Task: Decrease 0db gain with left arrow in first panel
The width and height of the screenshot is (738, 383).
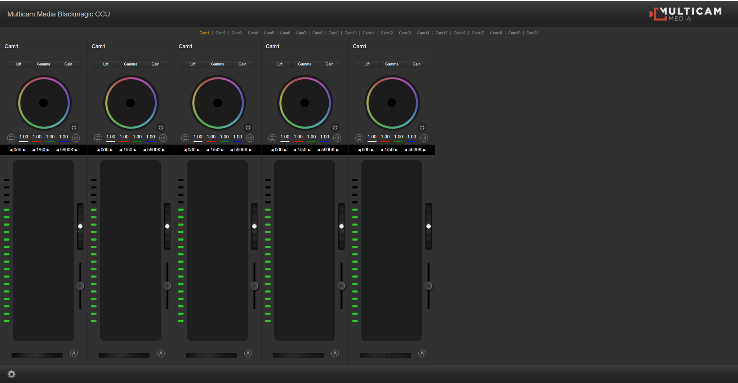Action: (x=11, y=150)
